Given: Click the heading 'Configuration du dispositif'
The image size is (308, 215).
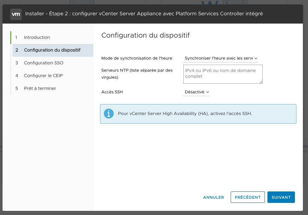Looking at the screenshot, I should pyautogui.click(x=145, y=35).
